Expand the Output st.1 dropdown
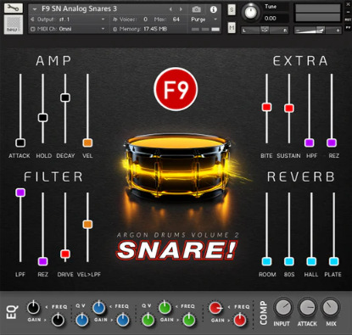 point(68,20)
